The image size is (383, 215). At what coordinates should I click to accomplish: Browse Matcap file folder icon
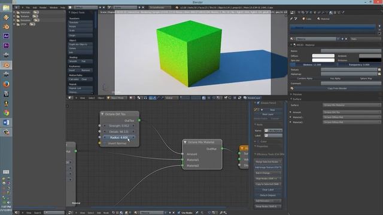[379, 74]
